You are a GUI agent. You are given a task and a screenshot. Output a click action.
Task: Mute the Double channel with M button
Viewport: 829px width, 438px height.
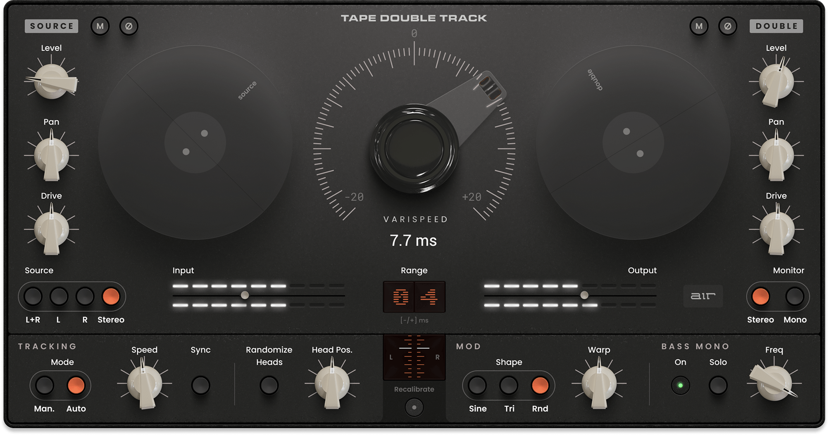pyautogui.click(x=699, y=26)
